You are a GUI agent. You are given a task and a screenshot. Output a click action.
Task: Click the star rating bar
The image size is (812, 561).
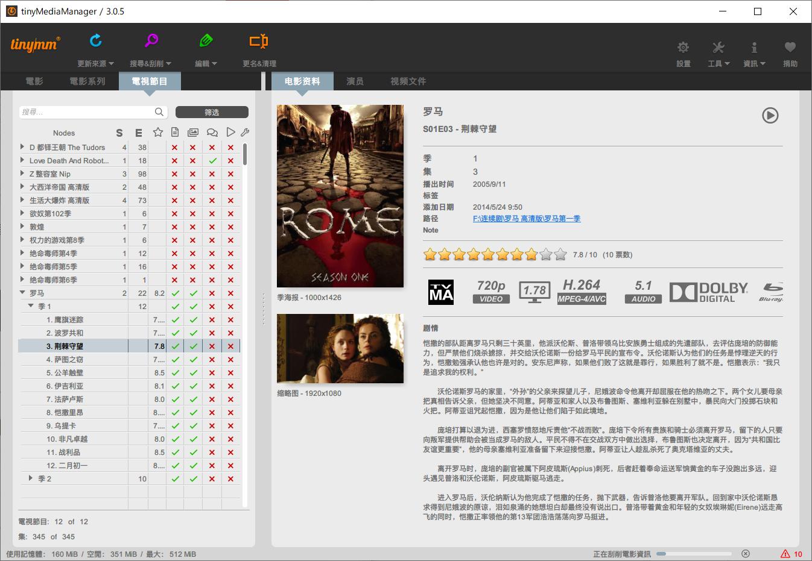(495, 255)
